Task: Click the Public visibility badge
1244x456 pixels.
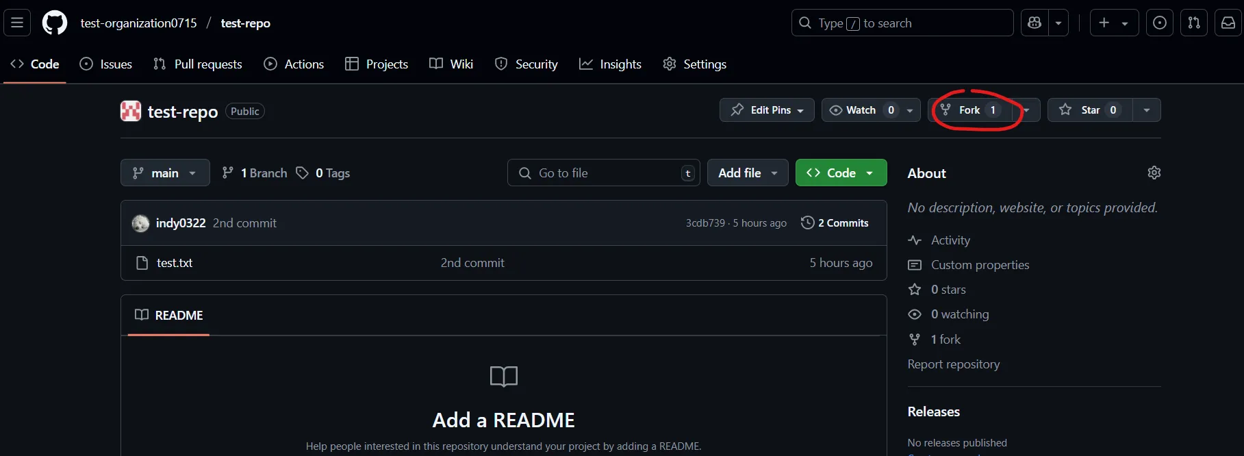Action: click(x=245, y=111)
